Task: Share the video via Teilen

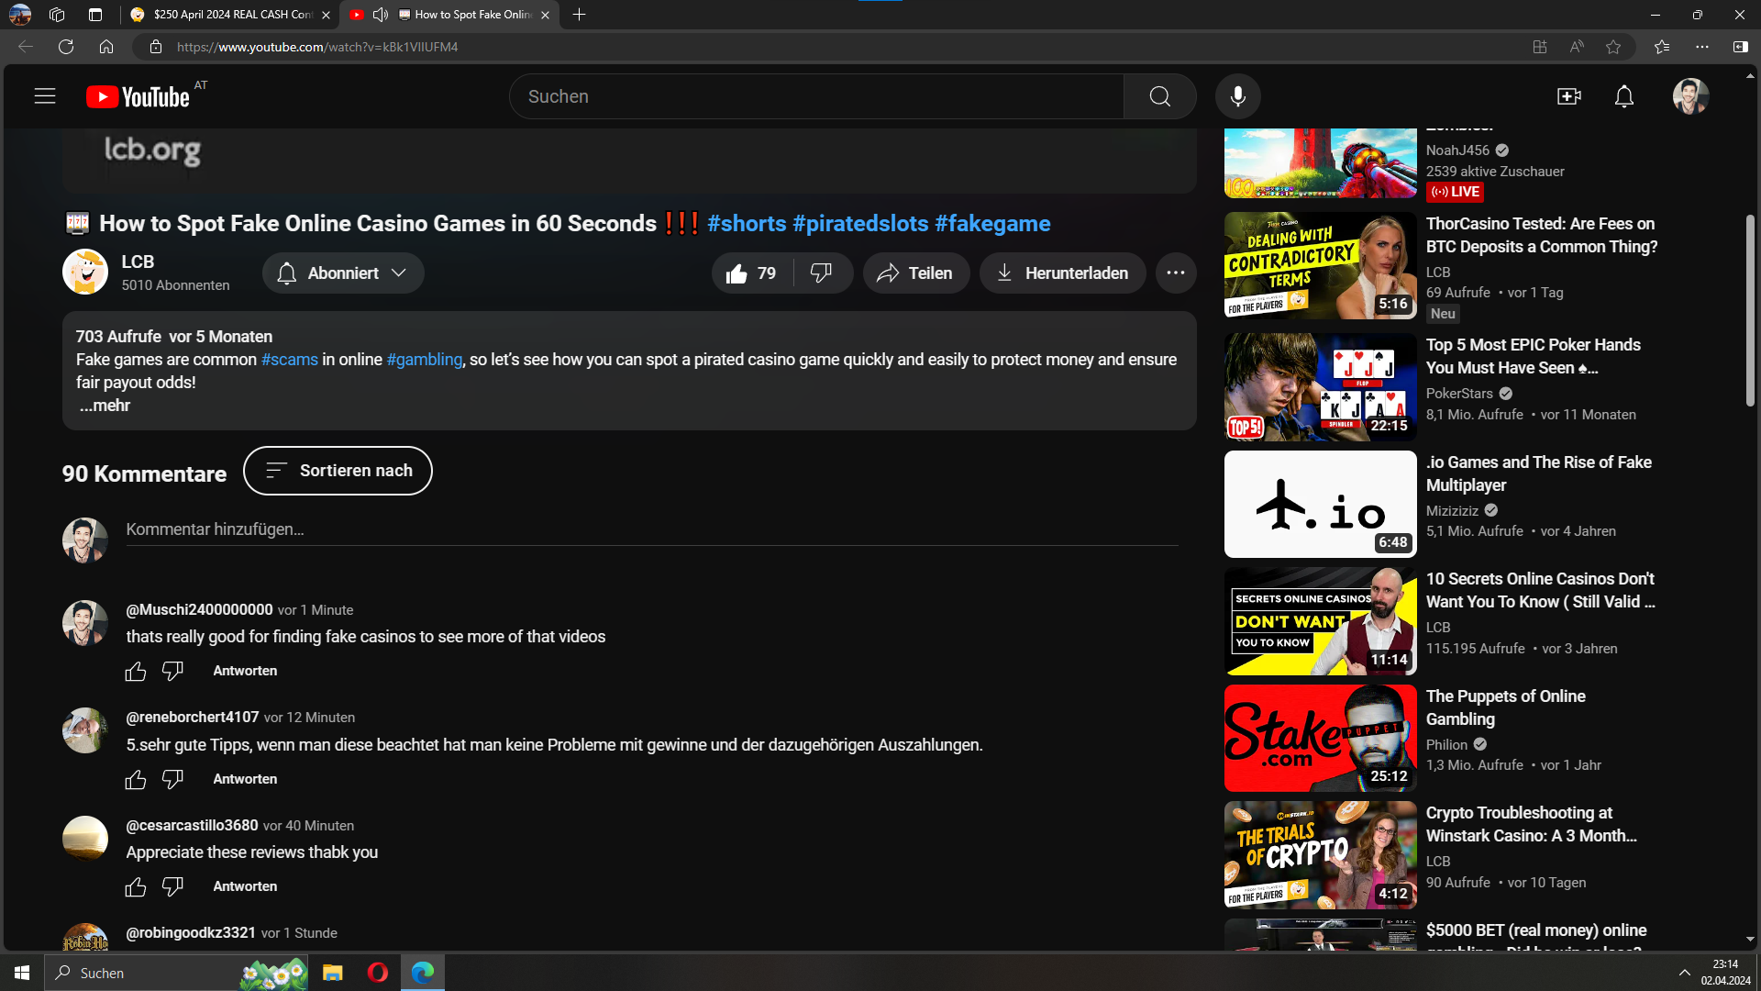Action: (915, 273)
